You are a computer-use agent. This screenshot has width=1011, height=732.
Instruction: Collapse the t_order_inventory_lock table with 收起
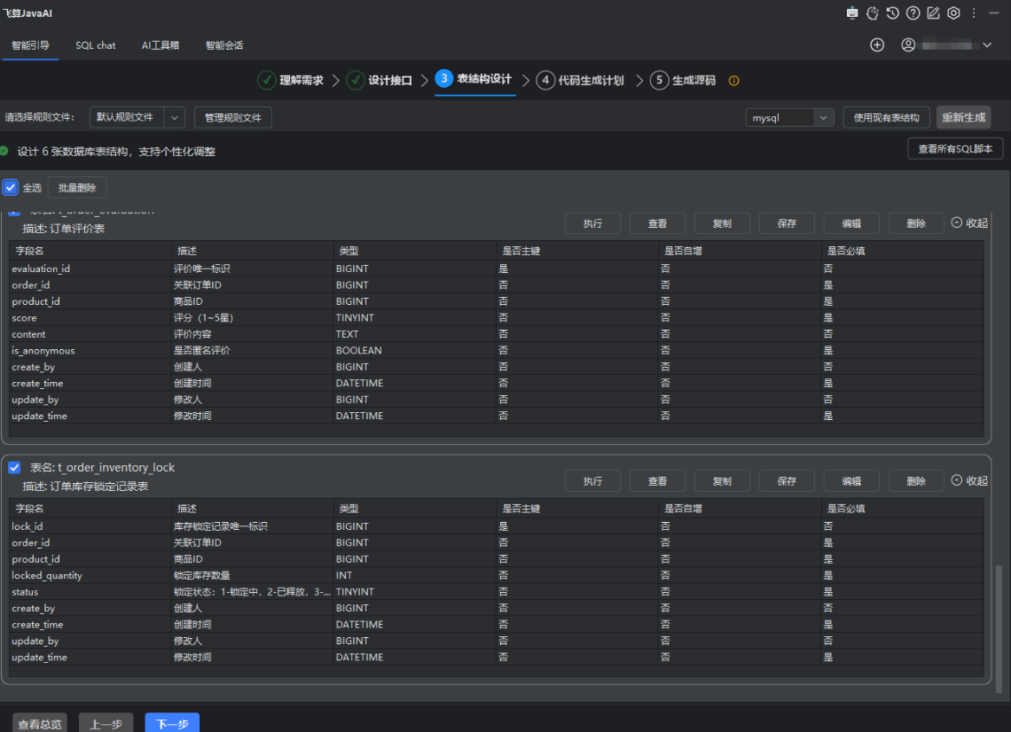tap(968, 480)
